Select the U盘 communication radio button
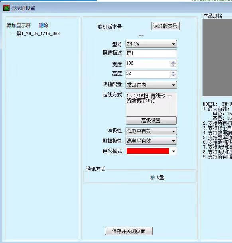 point(152,177)
